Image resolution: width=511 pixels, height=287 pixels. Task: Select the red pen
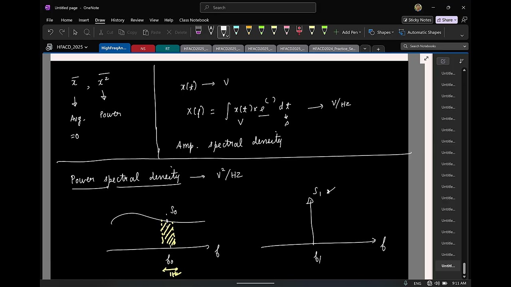coord(299,31)
